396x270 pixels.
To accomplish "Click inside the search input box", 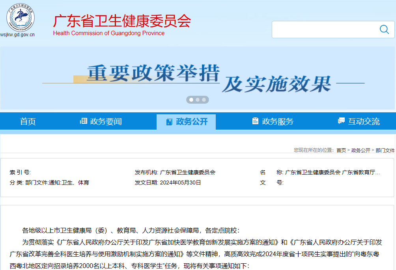I will point(327,29).
